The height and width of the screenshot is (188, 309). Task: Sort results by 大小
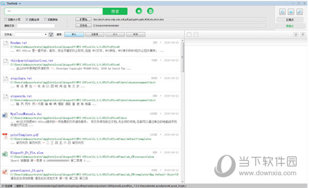tap(115, 34)
